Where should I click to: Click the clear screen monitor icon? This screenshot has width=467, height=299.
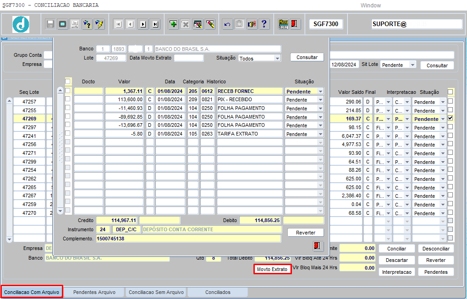[62, 24]
